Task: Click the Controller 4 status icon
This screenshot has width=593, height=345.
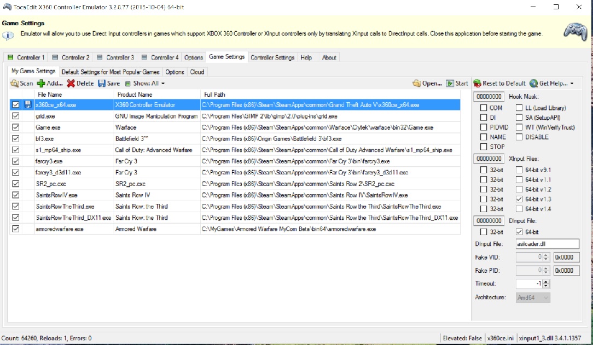Action: (144, 57)
